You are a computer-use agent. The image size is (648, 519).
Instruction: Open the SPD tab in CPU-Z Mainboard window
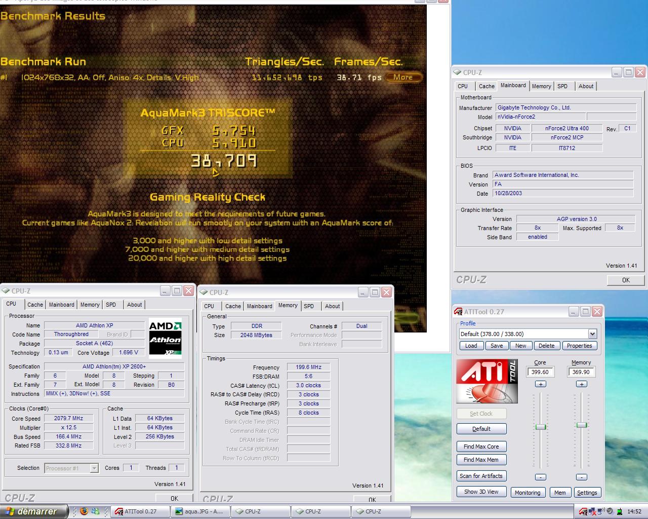click(x=562, y=86)
